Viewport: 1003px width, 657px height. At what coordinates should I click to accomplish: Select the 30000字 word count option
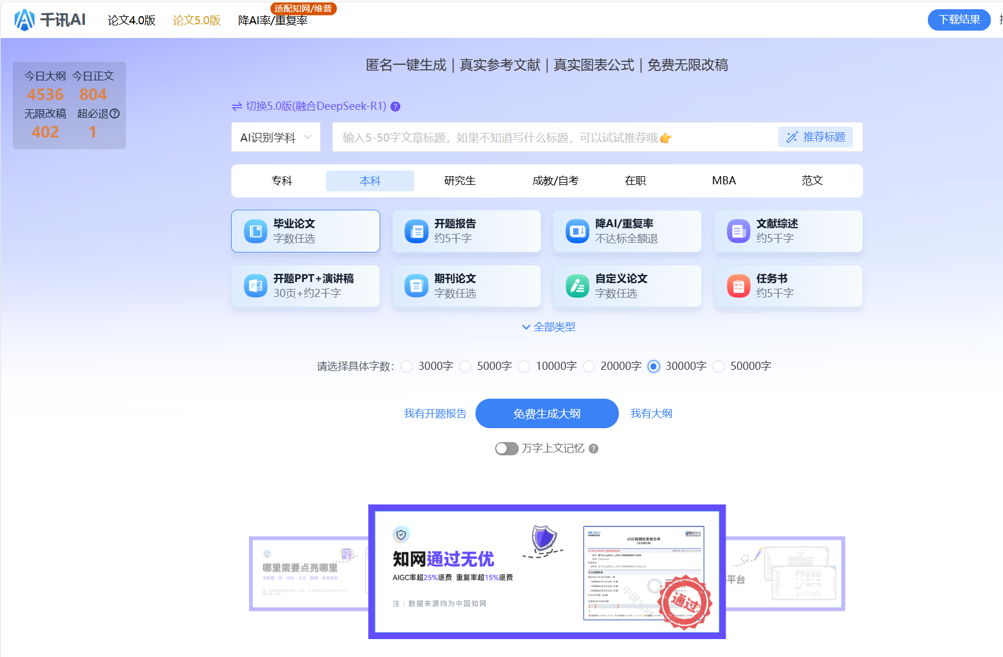pos(653,366)
